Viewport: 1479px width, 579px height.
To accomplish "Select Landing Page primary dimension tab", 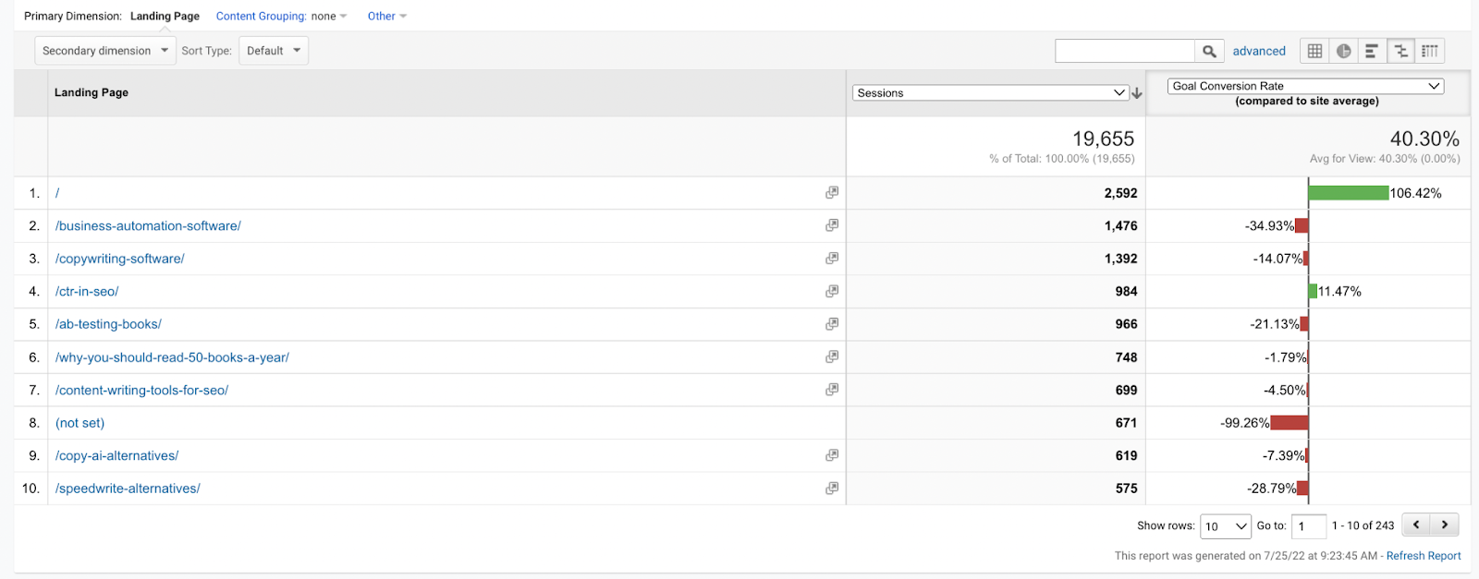I will click(x=165, y=16).
